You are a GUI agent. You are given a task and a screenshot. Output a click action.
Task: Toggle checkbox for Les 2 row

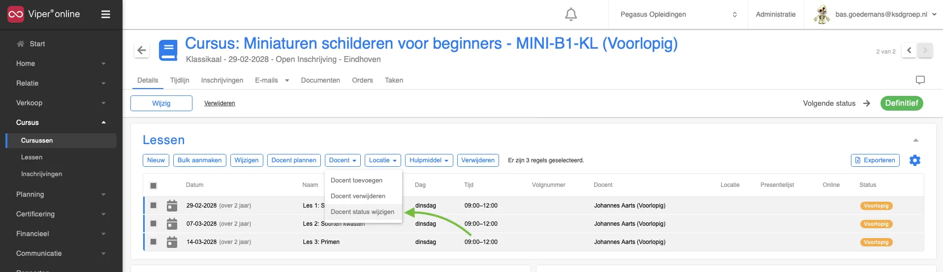(x=154, y=224)
